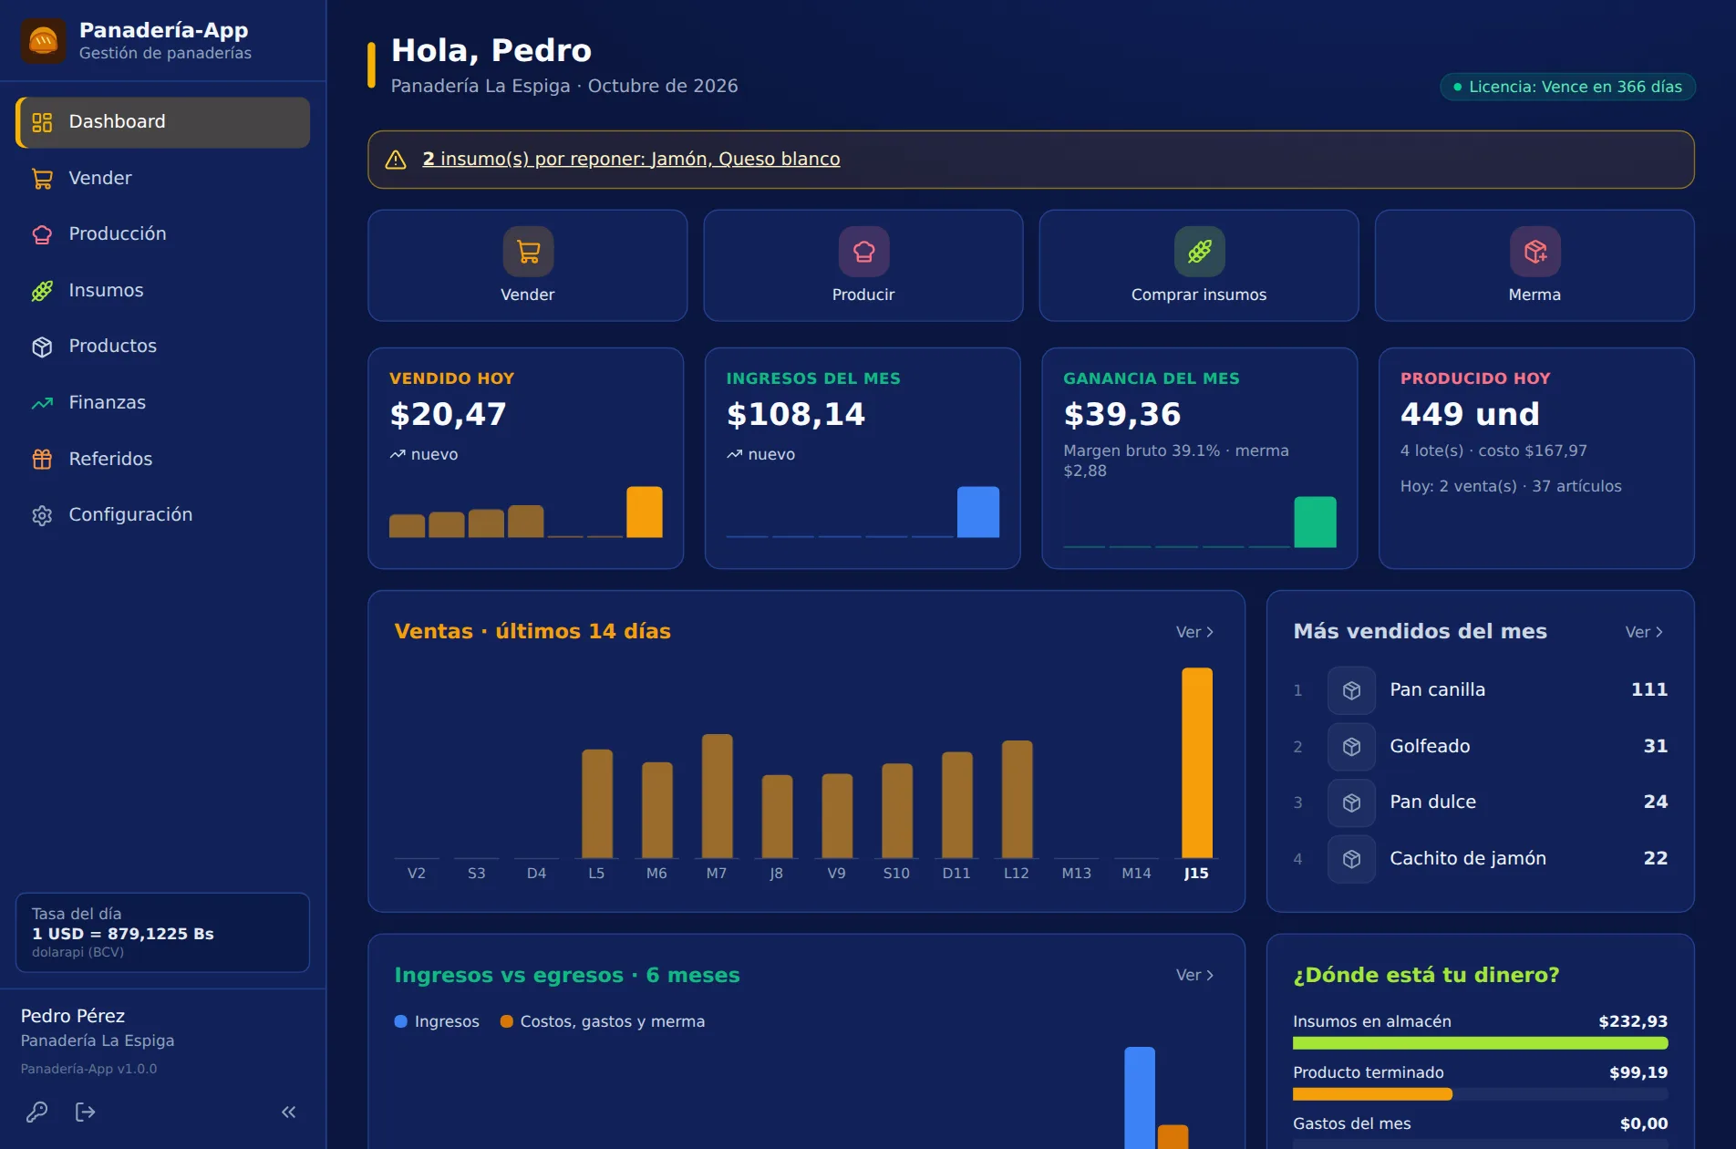This screenshot has width=1736, height=1149.
Task: Expand Ingresos vs egresos via Ver
Action: [x=1194, y=975]
